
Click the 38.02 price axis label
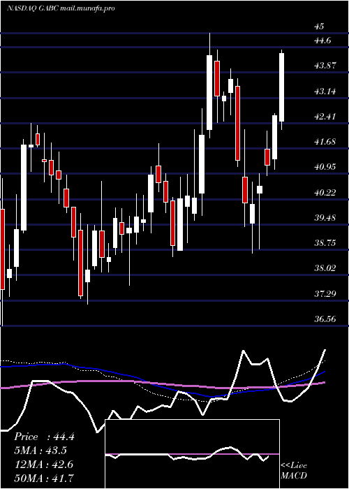pyautogui.click(x=325, y=268)
